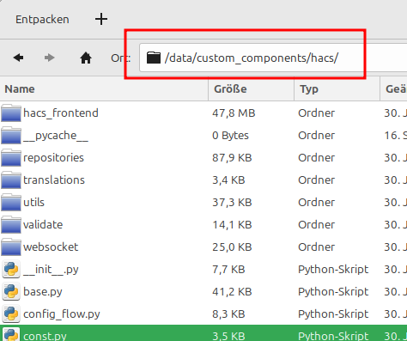
Task: Select the translations folder icon
Action: [11, 180]
